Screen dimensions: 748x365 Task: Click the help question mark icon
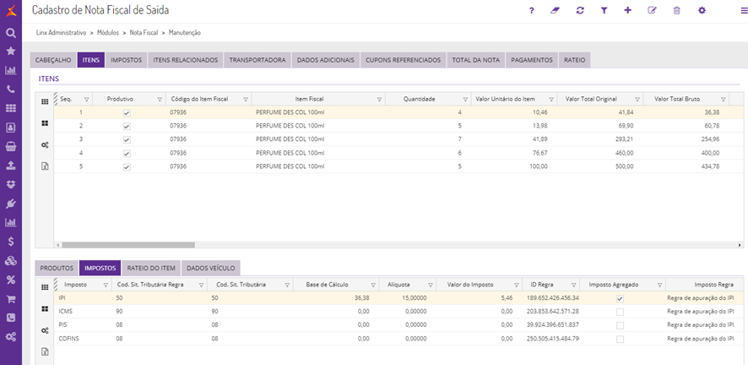pos(531,11)
